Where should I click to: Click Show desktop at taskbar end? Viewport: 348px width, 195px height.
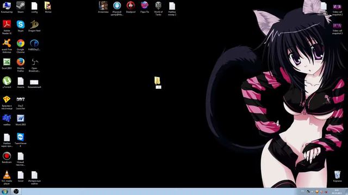346,191
